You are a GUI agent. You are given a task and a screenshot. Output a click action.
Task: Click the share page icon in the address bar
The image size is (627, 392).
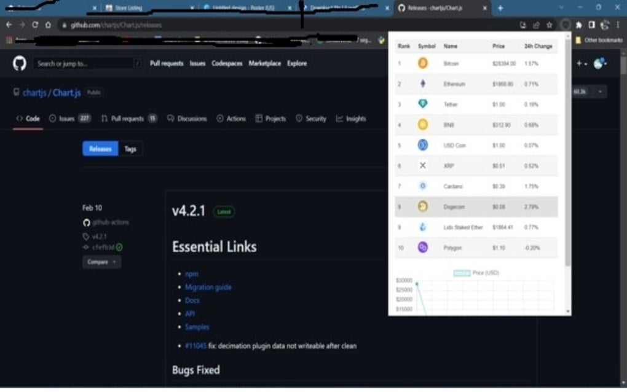point(536,25)
